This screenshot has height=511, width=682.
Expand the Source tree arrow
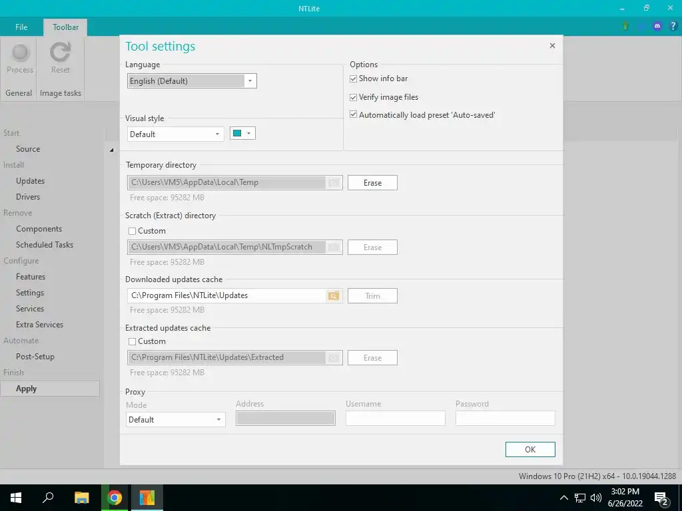pos(111,150)
